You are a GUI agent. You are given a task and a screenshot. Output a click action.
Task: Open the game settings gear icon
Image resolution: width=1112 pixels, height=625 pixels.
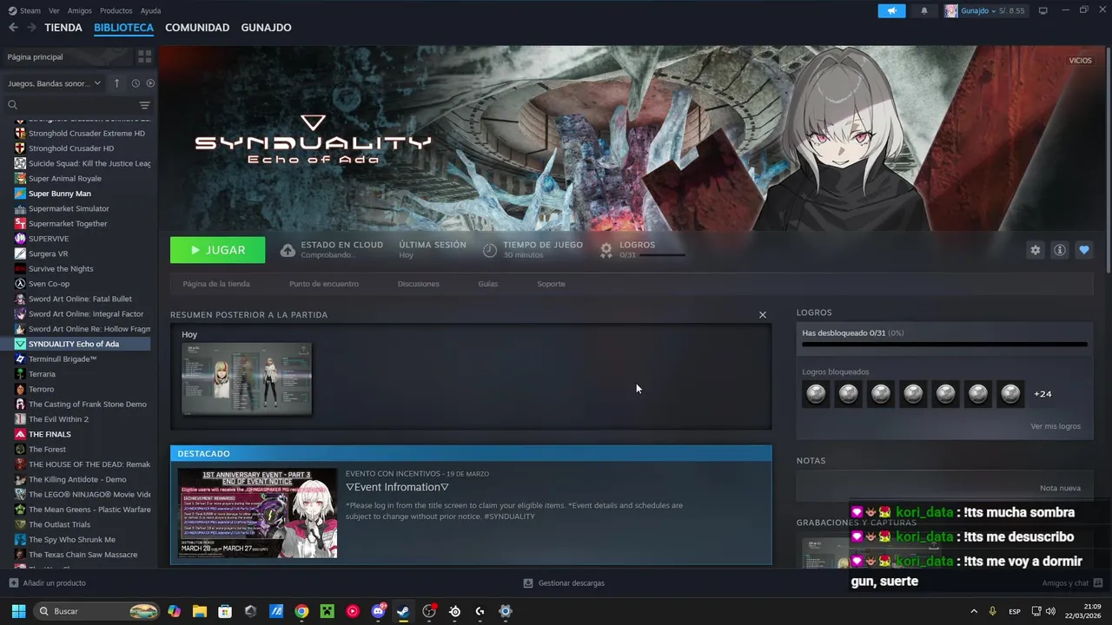[1035, 250]
